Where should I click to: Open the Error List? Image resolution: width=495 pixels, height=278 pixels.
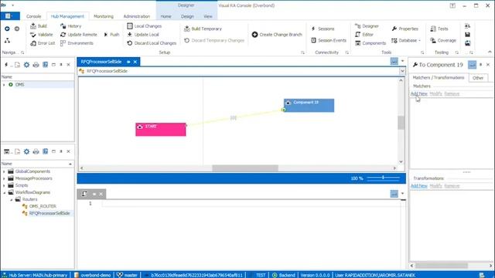(43, 43)
